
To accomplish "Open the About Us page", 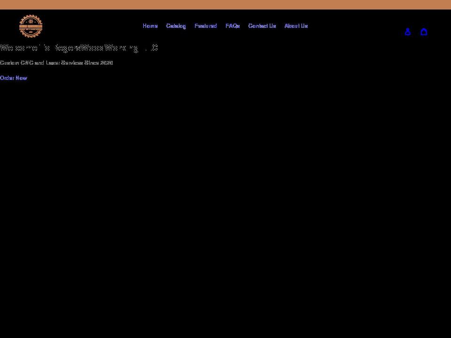I will pyautogui.click(x=296, y=26).
